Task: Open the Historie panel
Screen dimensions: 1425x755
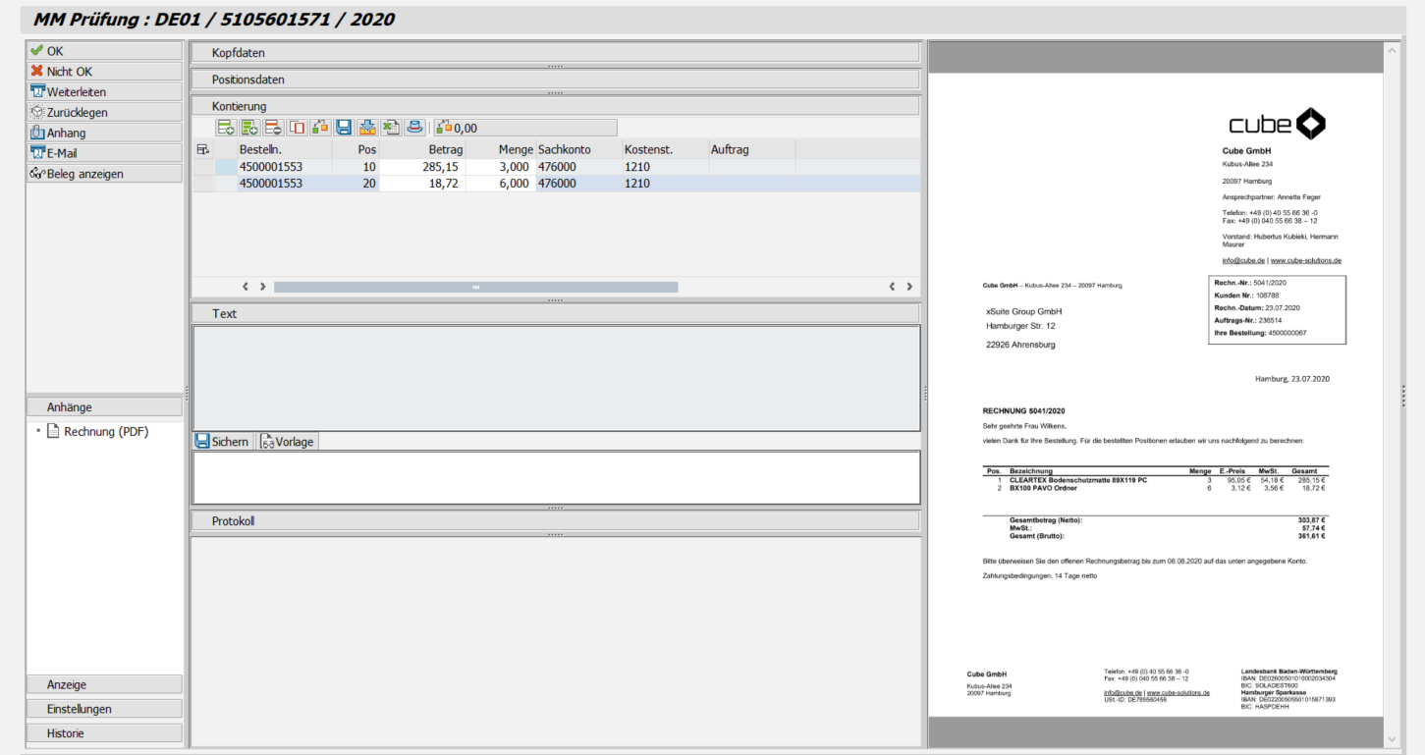Action: pyautogui.click(x=104, y=733)
